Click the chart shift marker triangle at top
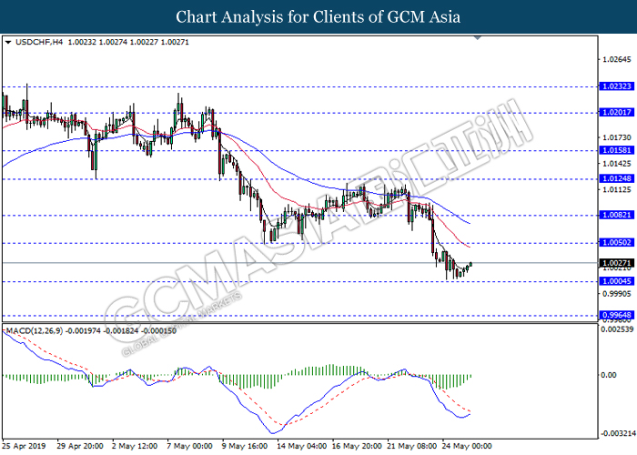The width and height of the screenshot is (637, 455). click(478, 38)
